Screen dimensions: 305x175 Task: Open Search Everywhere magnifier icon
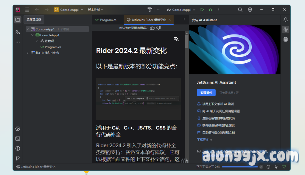coord(240,10)
